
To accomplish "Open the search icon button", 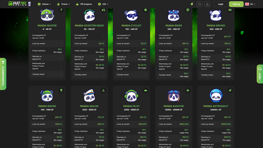I will (x=199, y=4).
